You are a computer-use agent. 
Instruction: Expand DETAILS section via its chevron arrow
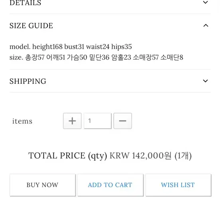(205, 2)
